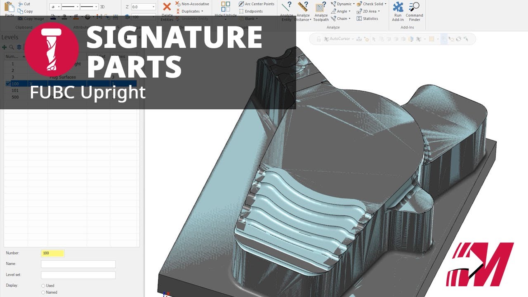Click the Hide/Unhide icon
The width and height of the screenshot is (528, 297).
[226, 7]
